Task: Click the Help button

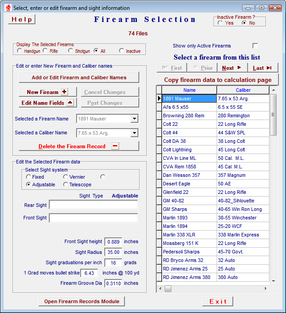Action: point(21,19)
